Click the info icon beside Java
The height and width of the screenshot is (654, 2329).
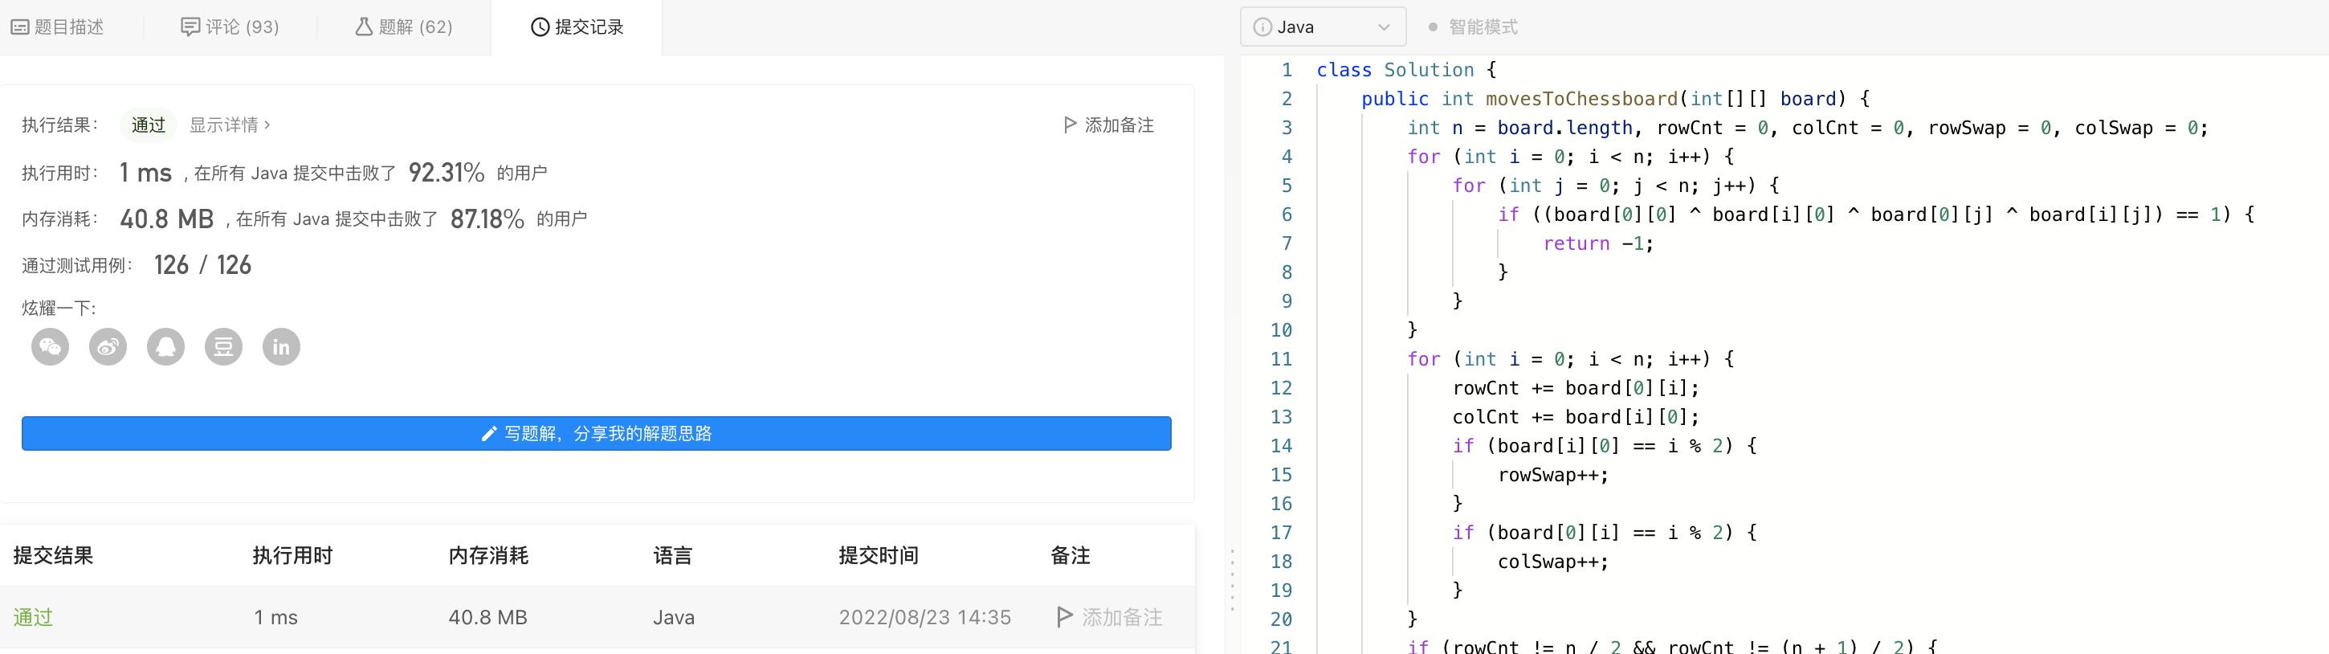point(1262,27)
